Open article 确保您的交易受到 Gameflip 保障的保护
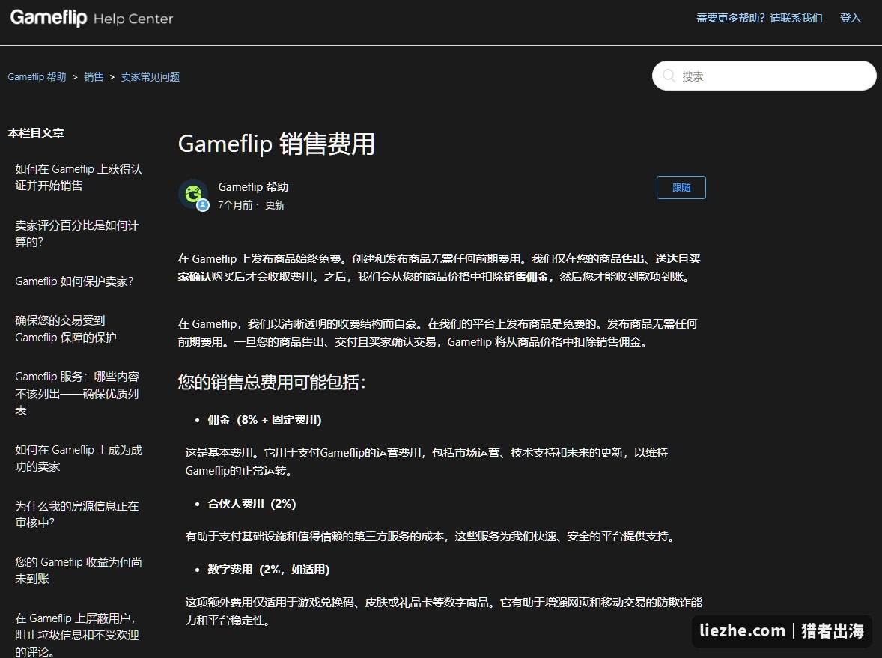 (66, 329)
